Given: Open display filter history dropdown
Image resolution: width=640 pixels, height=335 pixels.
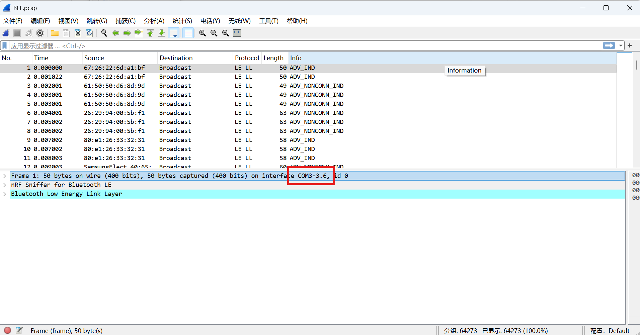Looking at the screenshot, I should (x=621, y=46).
